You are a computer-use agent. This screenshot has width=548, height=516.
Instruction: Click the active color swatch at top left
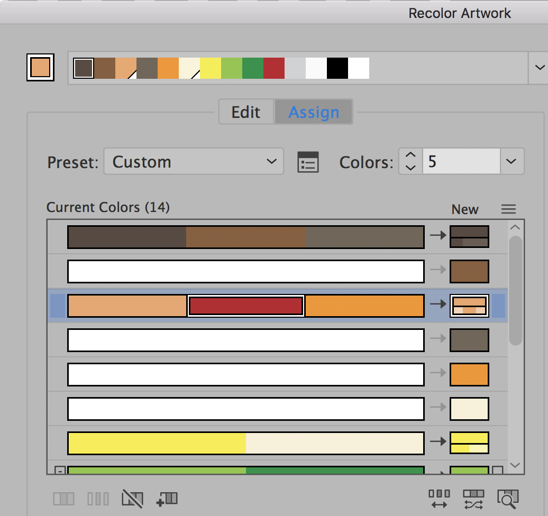coord(40,68)
